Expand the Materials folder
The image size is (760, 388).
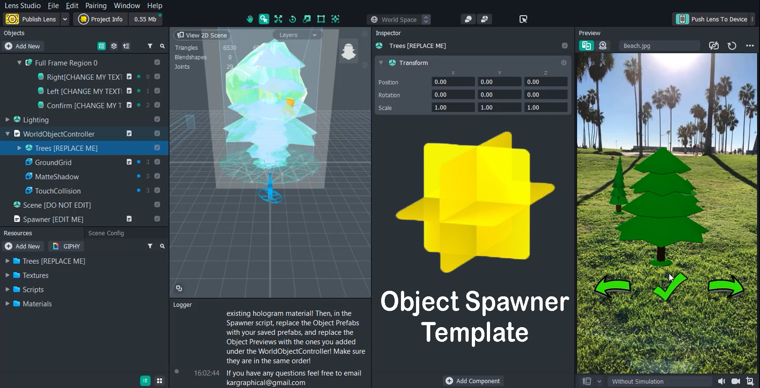[8, 304]
